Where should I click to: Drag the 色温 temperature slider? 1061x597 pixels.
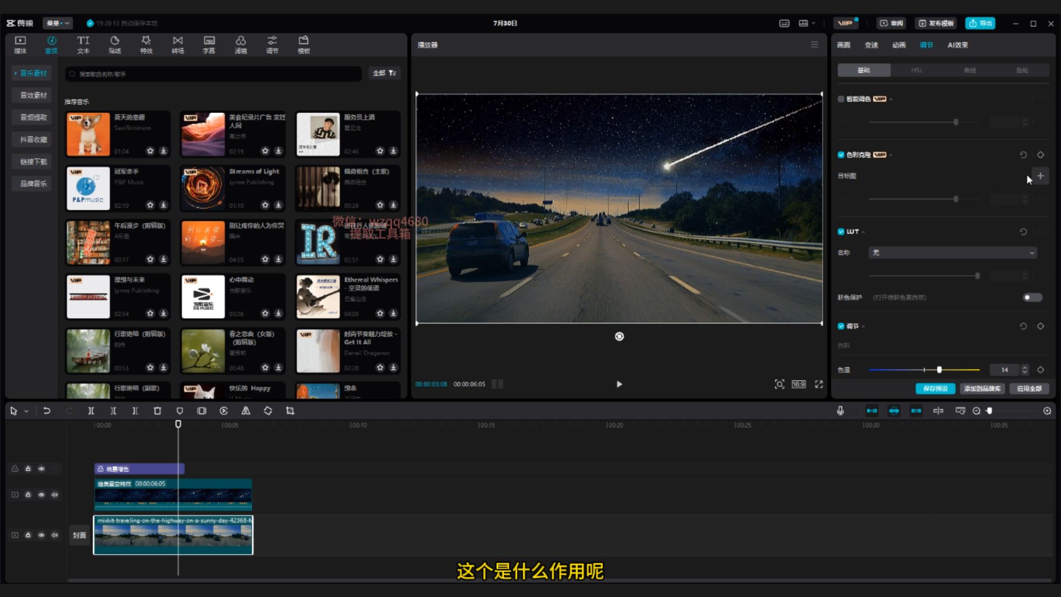coord(939,370)
